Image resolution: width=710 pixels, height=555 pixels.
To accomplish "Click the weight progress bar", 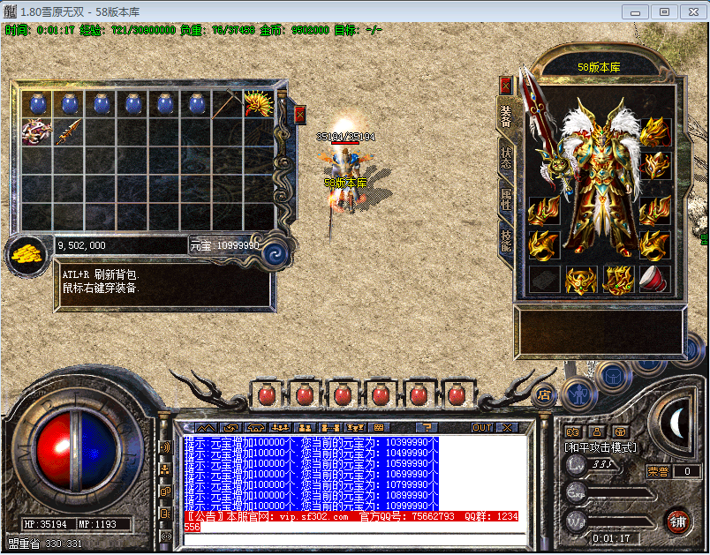I will tap(623, 522).
